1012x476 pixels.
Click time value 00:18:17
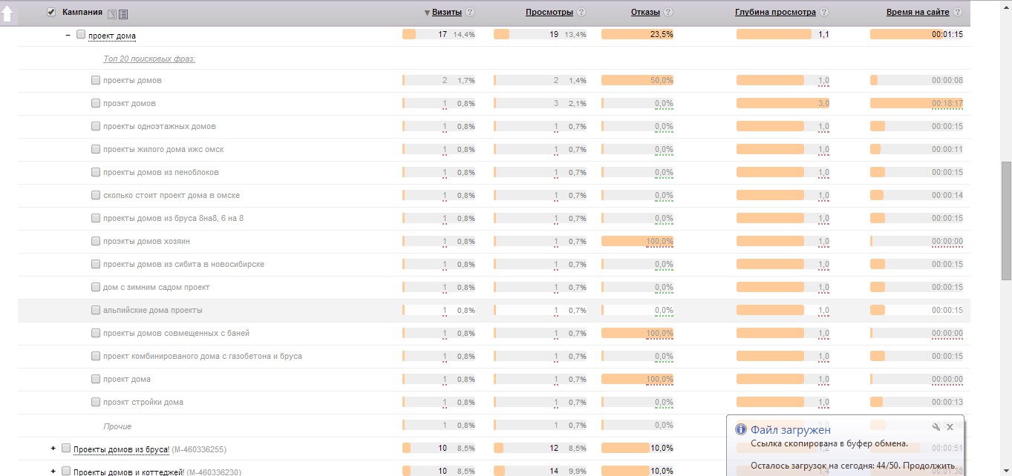tap(947, 103)
